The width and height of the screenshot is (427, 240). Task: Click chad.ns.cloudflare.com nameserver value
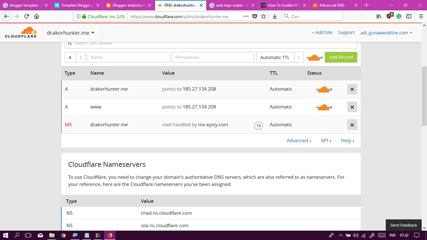point(166,213)
